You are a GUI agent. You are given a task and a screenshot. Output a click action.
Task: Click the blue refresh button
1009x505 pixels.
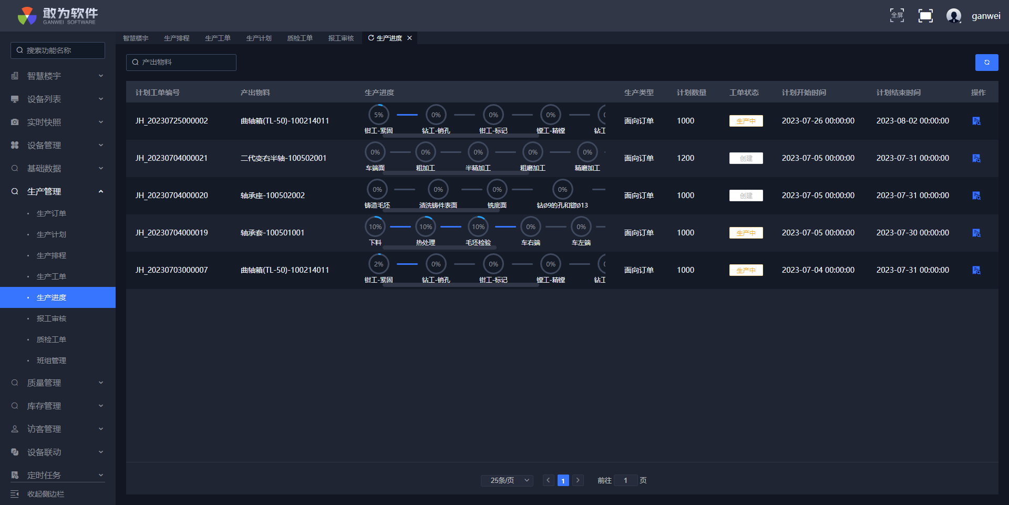click(986, 63)
